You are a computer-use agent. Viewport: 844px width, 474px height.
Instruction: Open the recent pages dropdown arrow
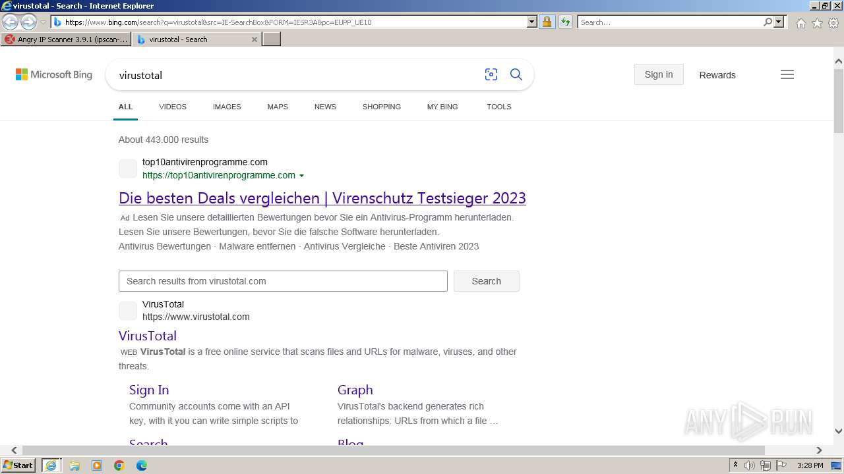pyautogui.click(x=43, y=22)
